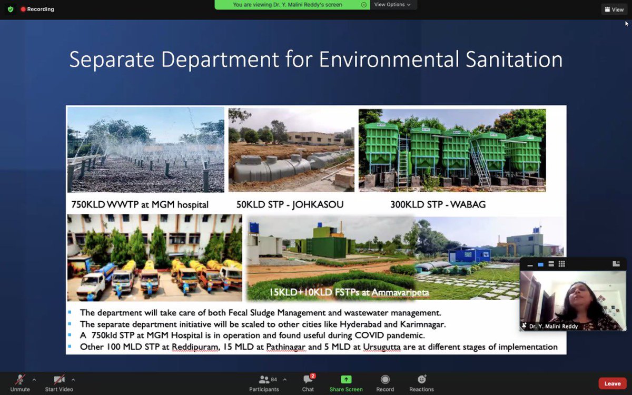Click the Record button

click(385, 383)
